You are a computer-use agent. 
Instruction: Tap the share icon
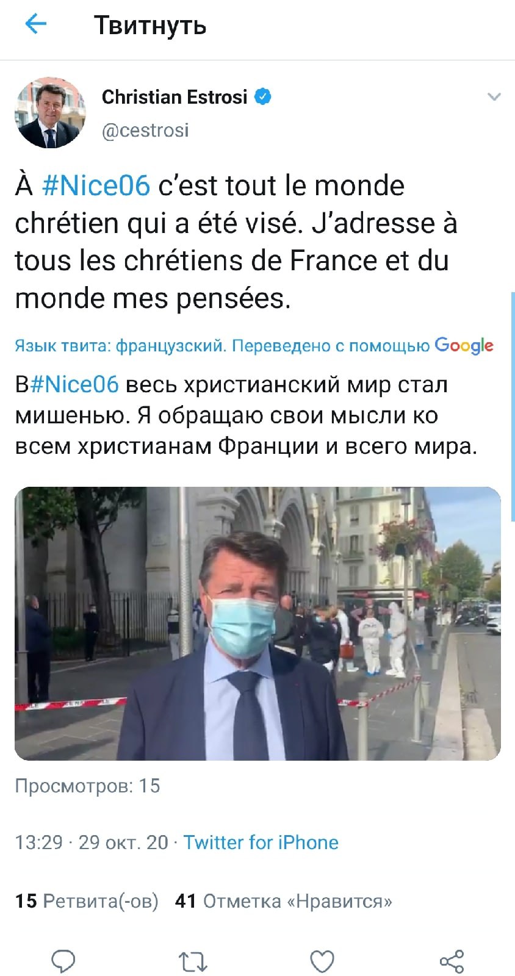[452, 961]
